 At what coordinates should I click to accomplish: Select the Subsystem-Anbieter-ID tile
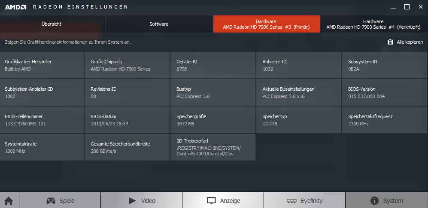(x=42, y=92)
